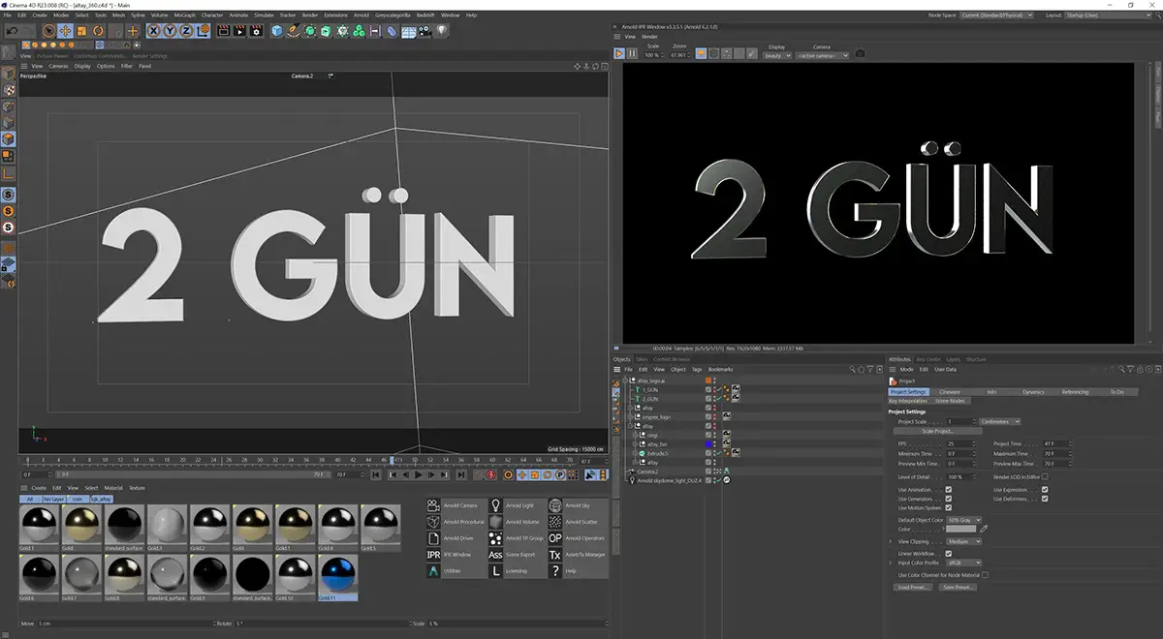Switch to the Referencing tab

pos(1075,392)
